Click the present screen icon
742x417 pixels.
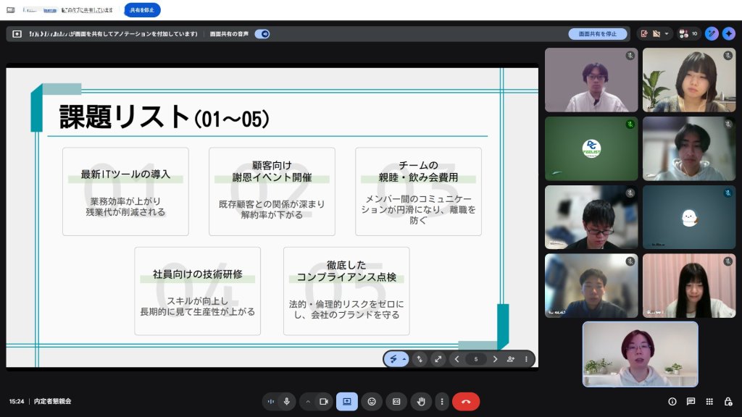[x=347, y=401]
